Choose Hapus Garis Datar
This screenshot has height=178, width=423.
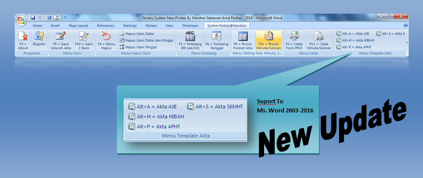coord(137,34)
